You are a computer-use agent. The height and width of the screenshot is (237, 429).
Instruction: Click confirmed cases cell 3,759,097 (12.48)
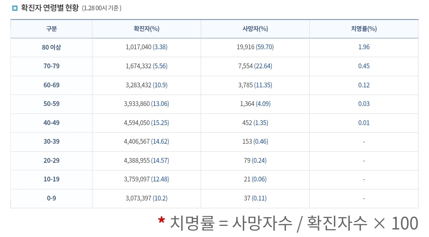146,179
